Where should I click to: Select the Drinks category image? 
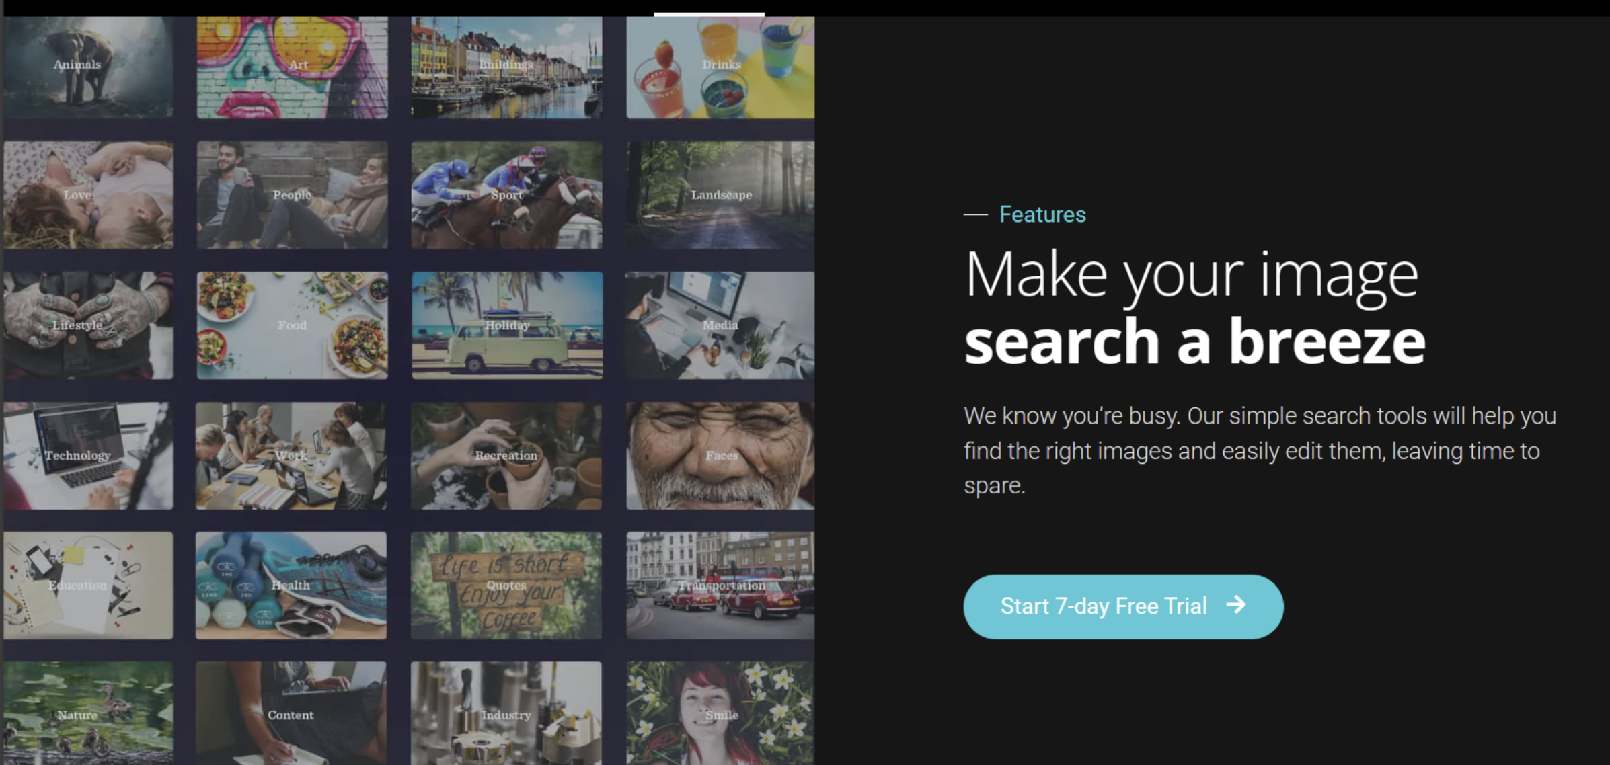point(720,67)
